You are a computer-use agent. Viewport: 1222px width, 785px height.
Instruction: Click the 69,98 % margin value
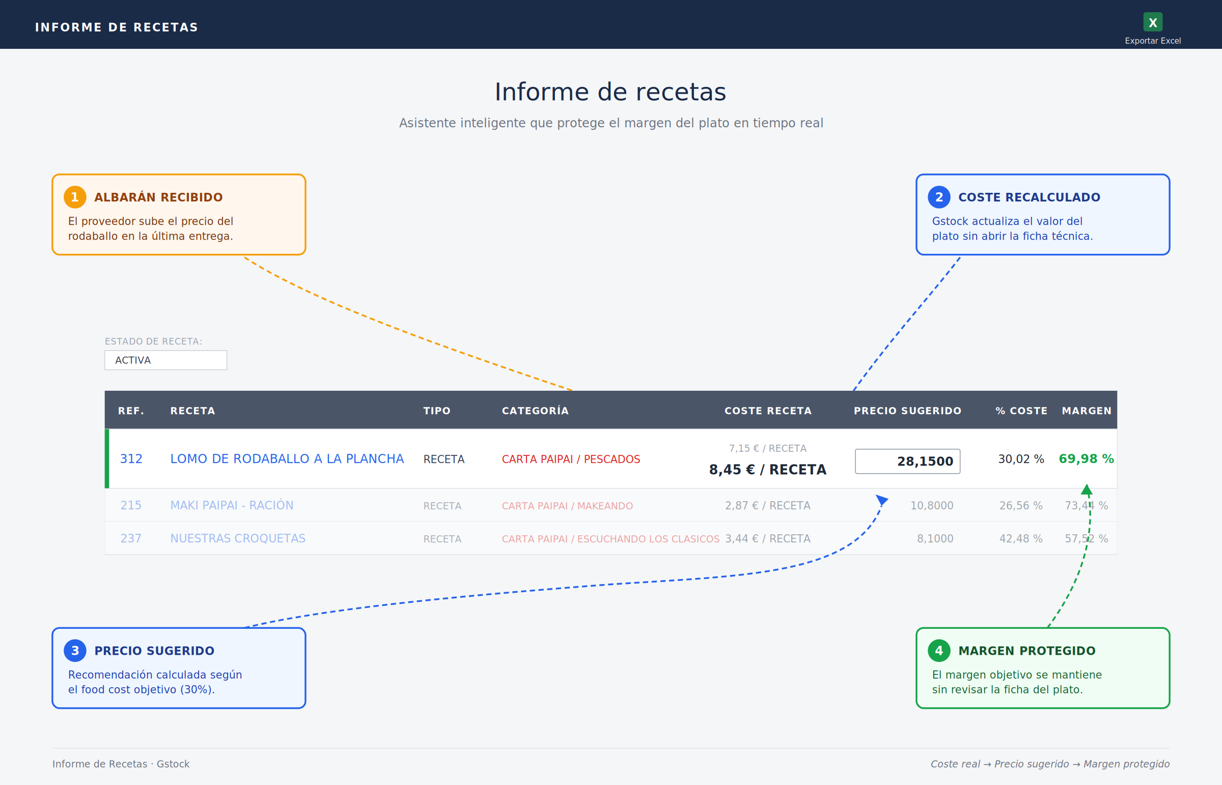coord(1087,459)
